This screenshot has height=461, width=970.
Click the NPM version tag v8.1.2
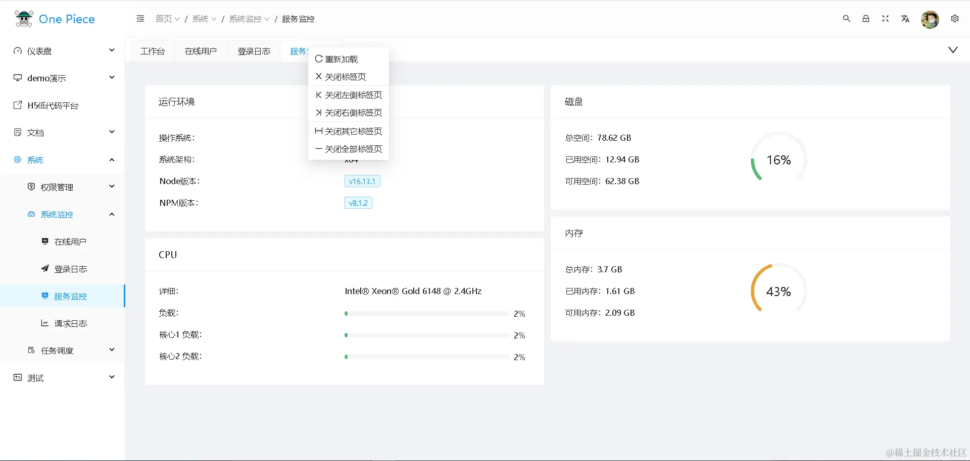tap(358, 203)
